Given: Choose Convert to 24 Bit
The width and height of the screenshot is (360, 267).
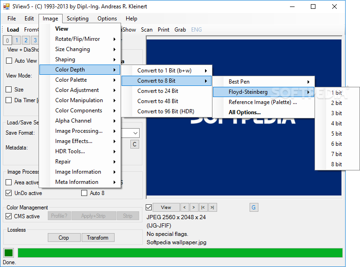Looking at the screenshot, I should 167,91.
